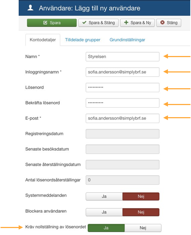Set Blockera användaren to Nej
This screenshot has width=191, height=235.
(x=141, y=212)
